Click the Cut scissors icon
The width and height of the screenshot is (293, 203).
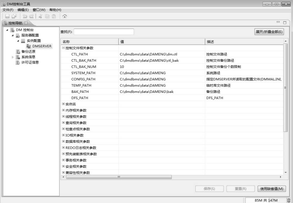[x=40, y=16]
